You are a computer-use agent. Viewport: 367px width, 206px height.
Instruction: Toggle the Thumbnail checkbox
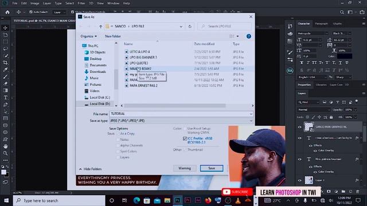pos(185,150)
